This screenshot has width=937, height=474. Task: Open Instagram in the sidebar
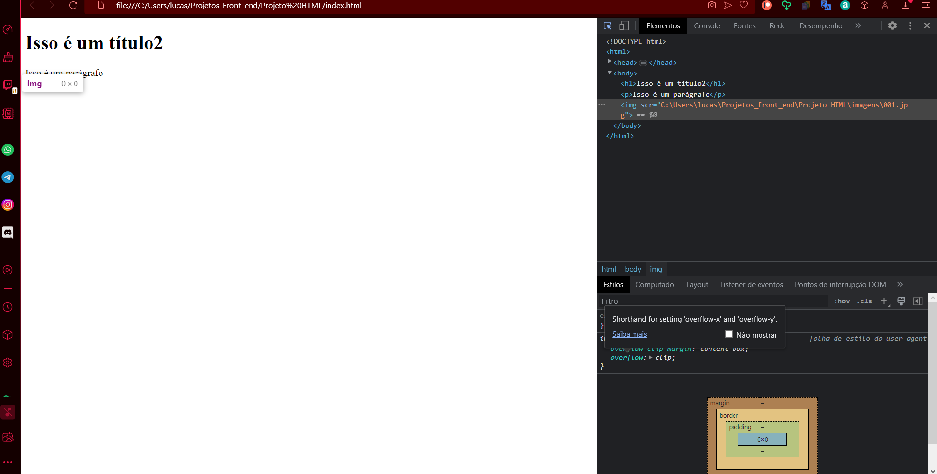tap(8, 205)
